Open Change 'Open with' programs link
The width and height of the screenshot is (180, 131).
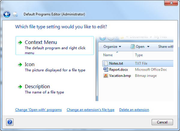[38, 110]
